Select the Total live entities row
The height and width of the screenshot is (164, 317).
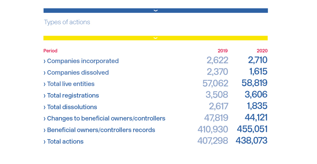71,84
